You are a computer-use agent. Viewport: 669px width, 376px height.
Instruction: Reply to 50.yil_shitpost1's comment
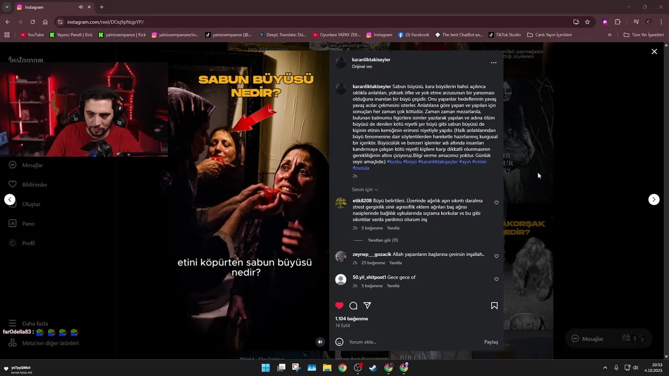point(393,286)
